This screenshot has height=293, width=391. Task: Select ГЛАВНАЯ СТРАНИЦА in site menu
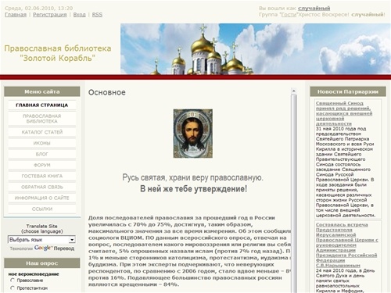(x=42, y=105)
